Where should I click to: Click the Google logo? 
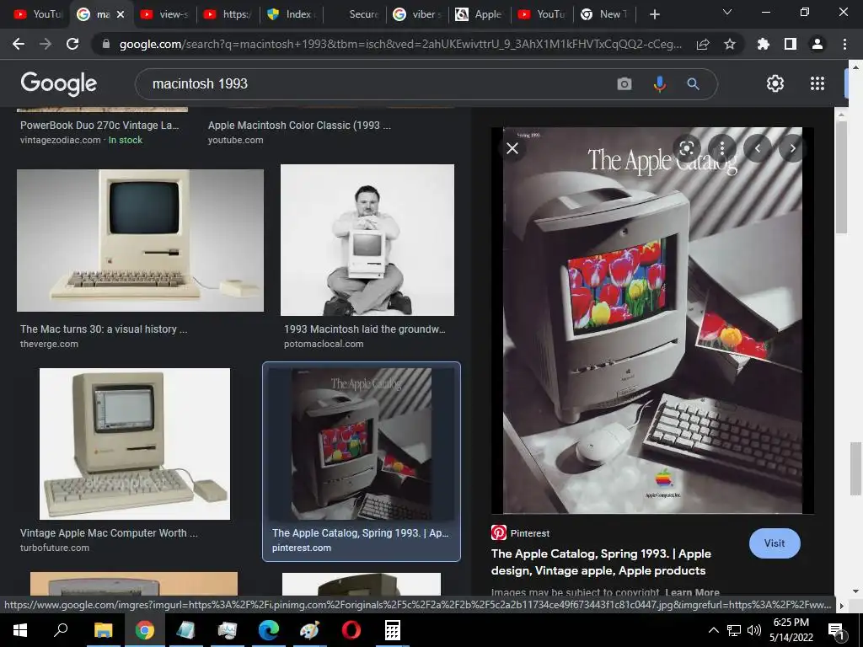click(x=58, y=83)
